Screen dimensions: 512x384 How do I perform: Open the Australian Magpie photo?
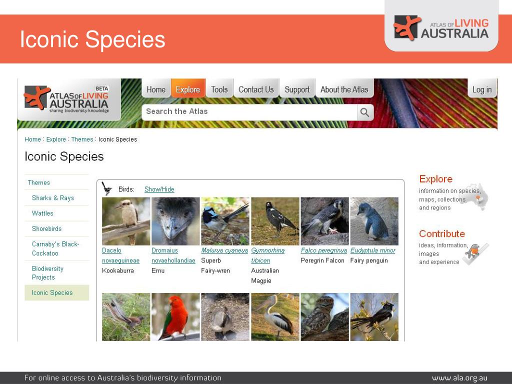click(275, 221)
